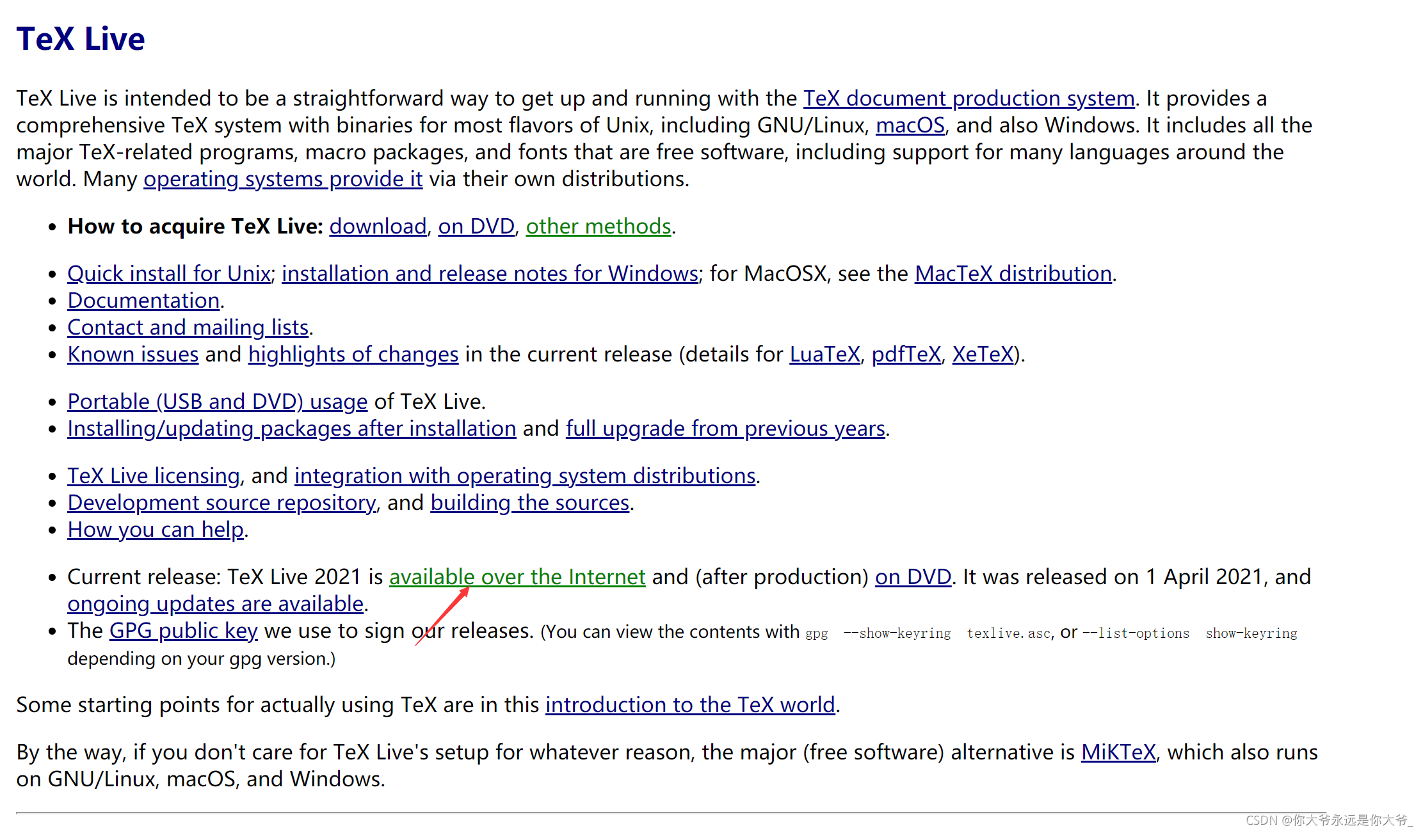This screenshot has height=833, width=1423.
Task: Open Quick install for Unix
Action: (x=169, y=274)
